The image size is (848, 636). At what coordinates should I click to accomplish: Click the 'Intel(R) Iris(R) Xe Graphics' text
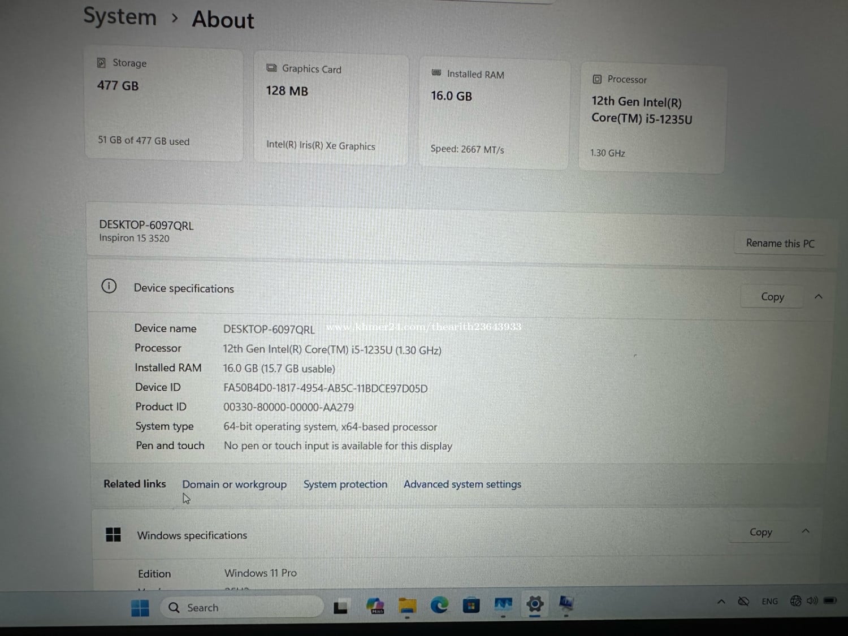coord(321,145)
